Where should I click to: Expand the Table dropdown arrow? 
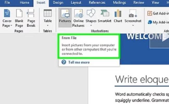coord(48,25)
